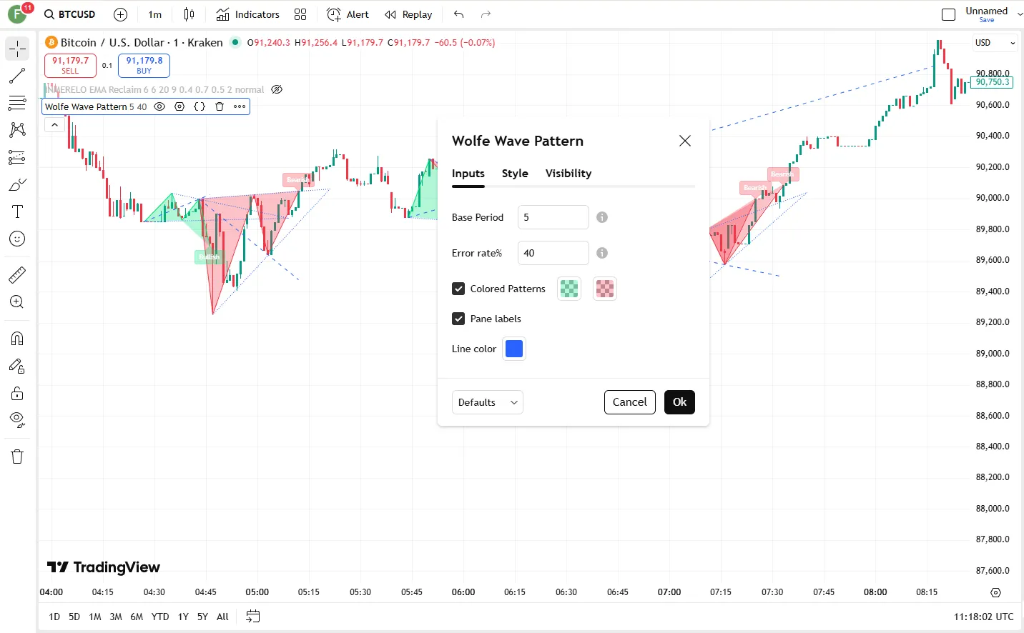The image size is (1024, 633).
Task: Open the Defaults dropdown
Action: point(487,402)
